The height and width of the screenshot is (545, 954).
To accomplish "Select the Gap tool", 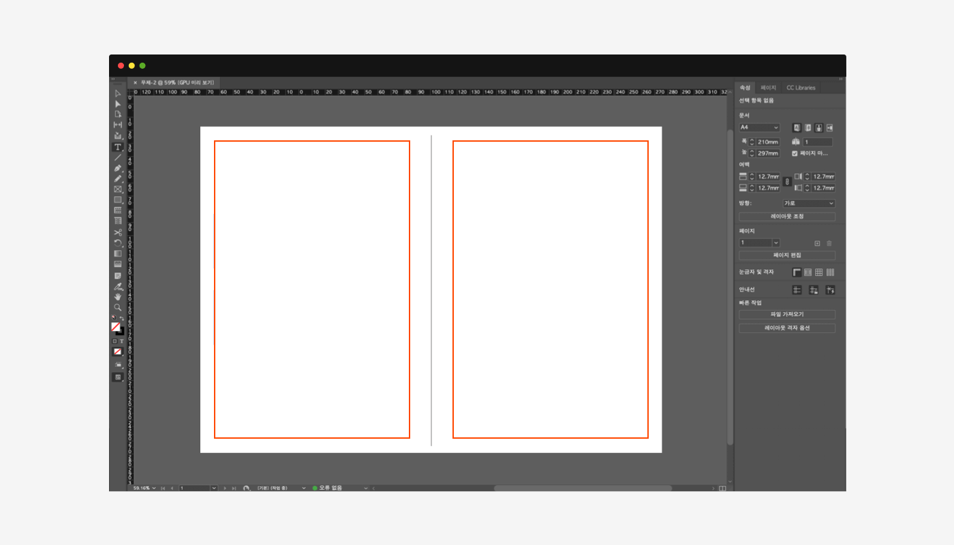I will pos(118,125).
